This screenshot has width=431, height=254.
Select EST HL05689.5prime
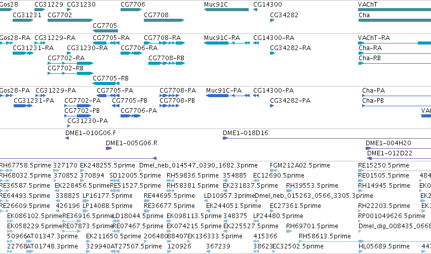[x=361, y=251]
